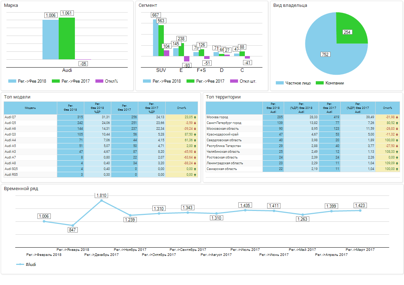
Task: Click blue swatch for Частное лицо legend
Action: (x=280, y=83)
